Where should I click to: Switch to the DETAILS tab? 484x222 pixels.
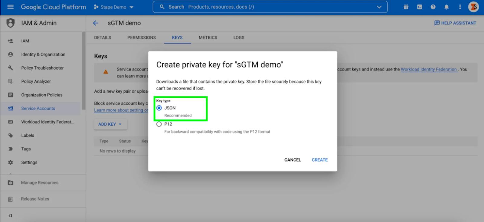[103, 38]
